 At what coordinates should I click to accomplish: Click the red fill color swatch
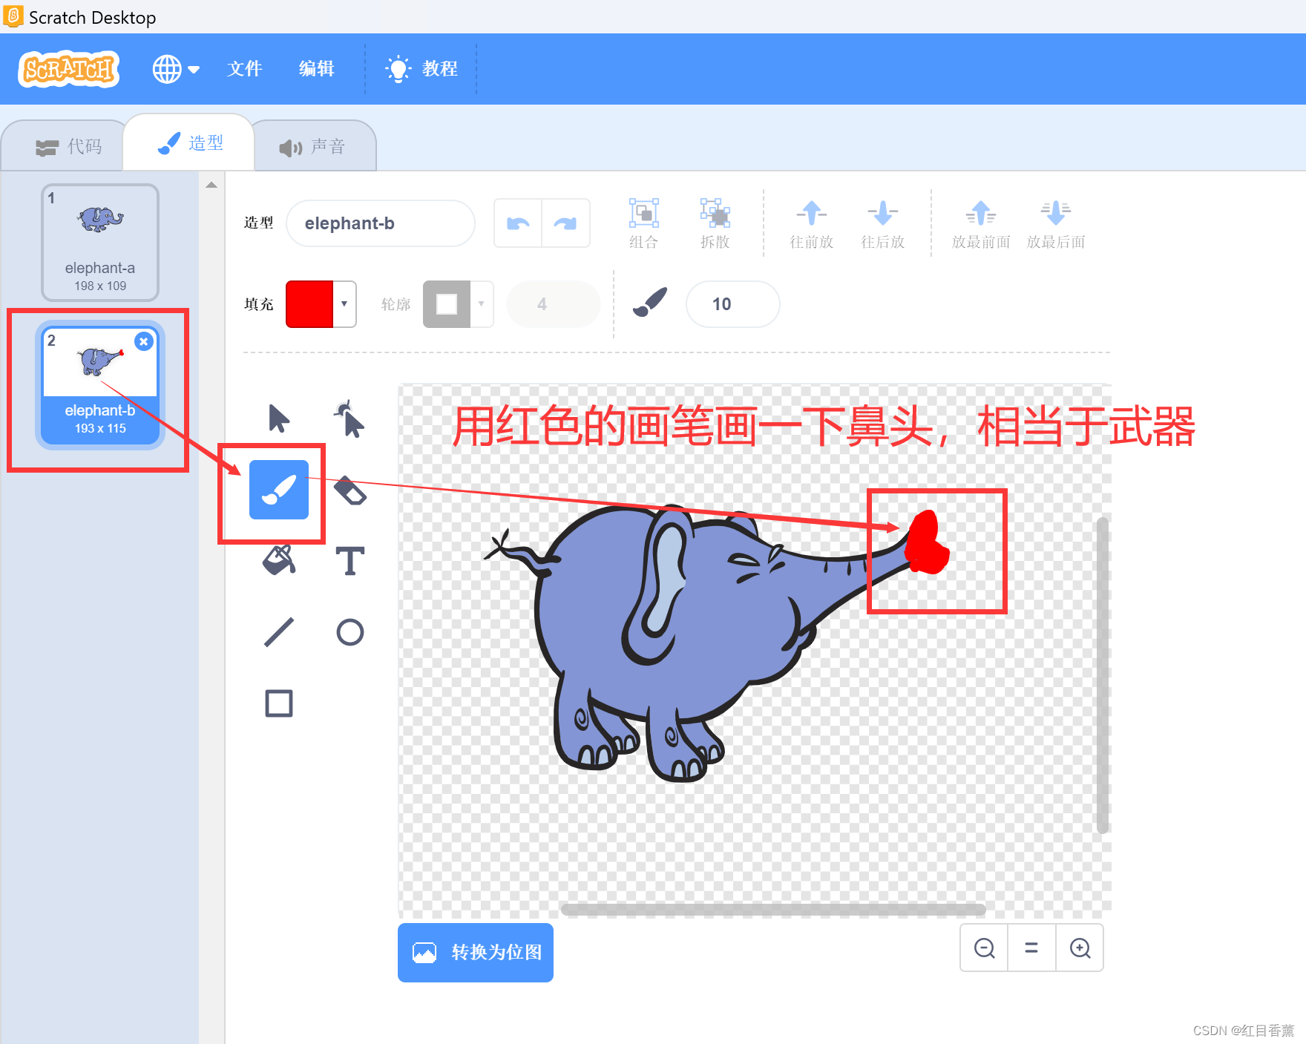point(309,304)
